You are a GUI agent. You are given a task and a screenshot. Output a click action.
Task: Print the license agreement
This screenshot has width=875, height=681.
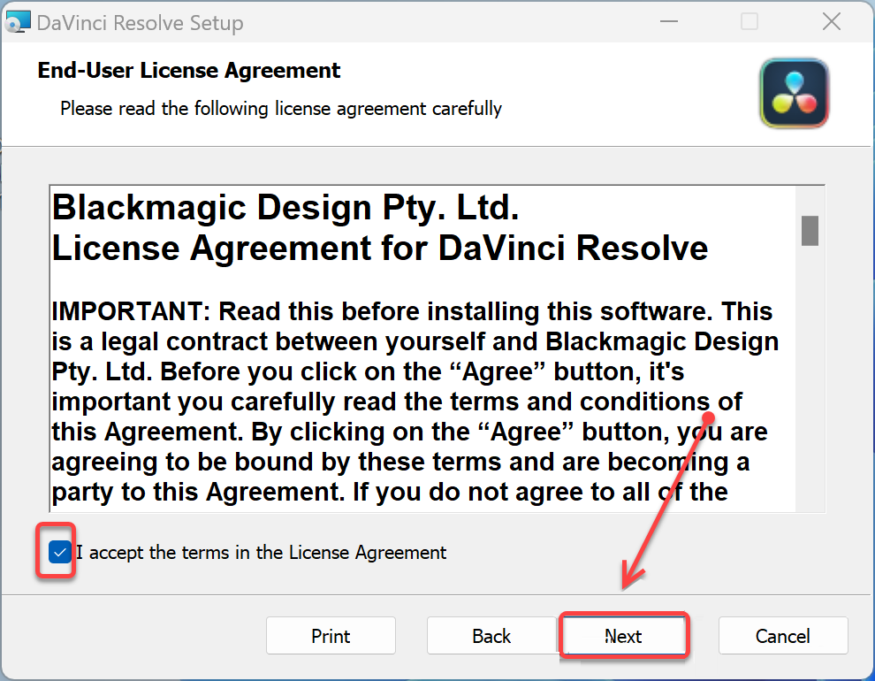331,636
